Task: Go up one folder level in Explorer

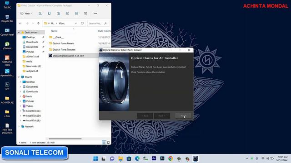Action: click(38, 24)
